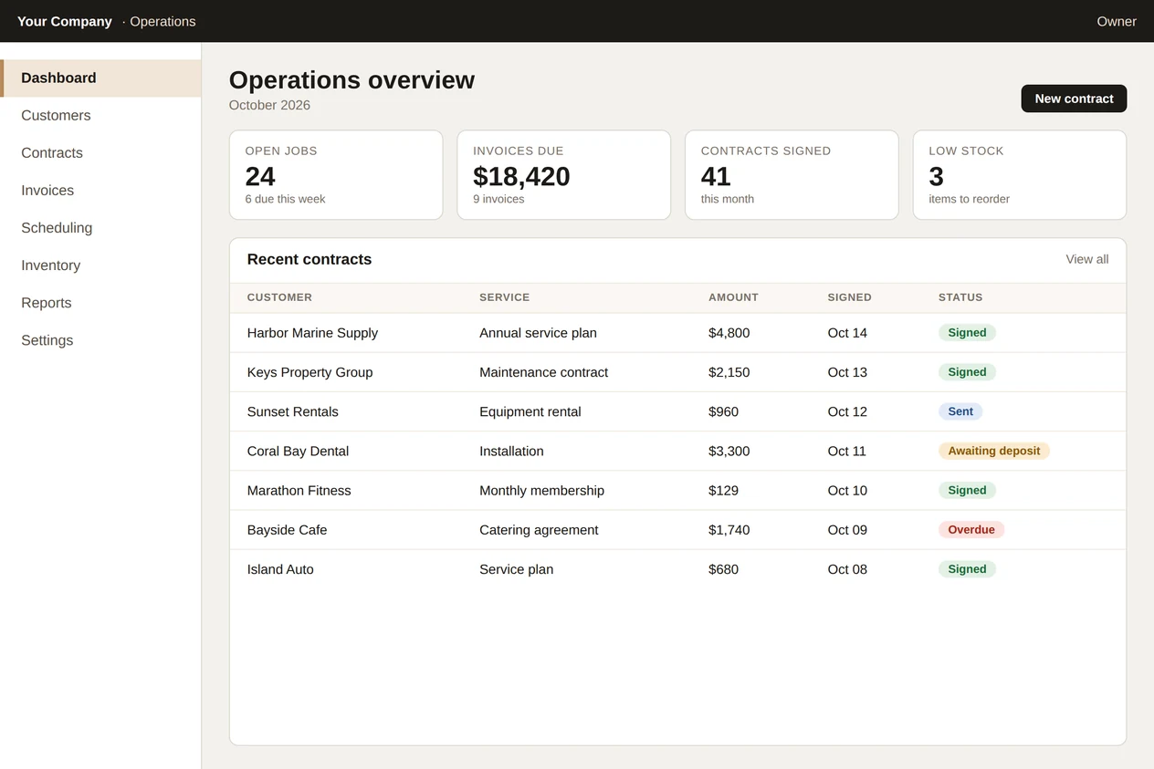Screen dimensions: 1154x769
Task: Click the Oct 12 signed date
Action: pos(847,411)
